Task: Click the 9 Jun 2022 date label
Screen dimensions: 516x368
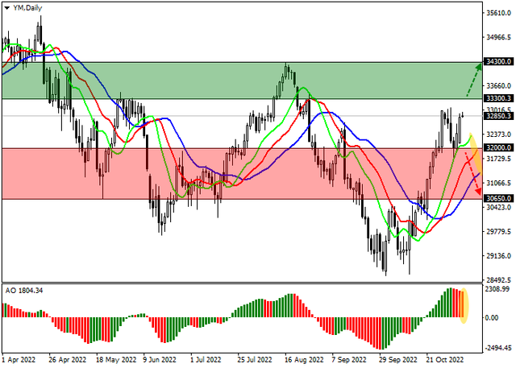Action: tap(160, 360)
